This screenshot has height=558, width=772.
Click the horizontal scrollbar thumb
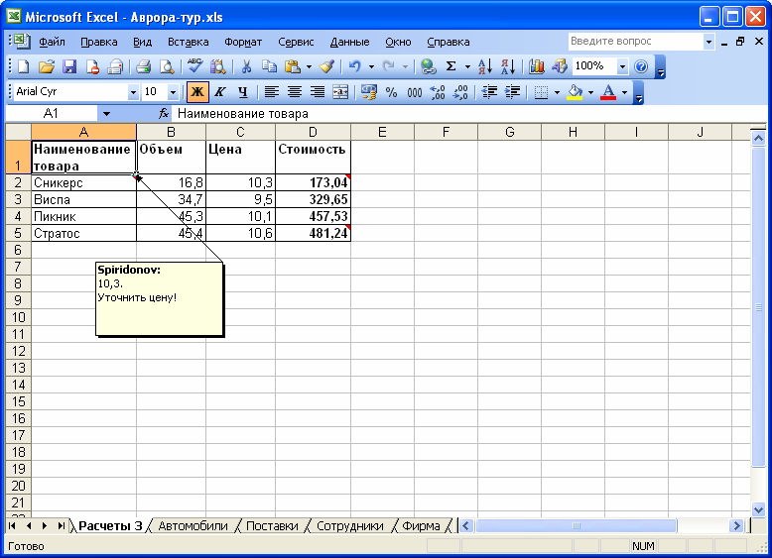[577, 525]
